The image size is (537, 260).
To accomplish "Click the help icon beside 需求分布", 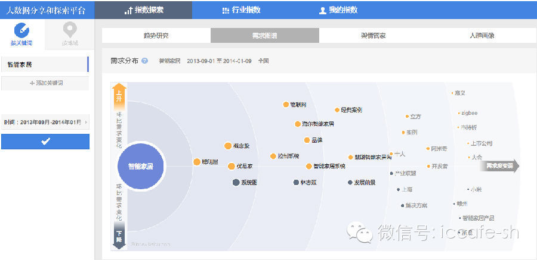I will click(x=145, y=61).
